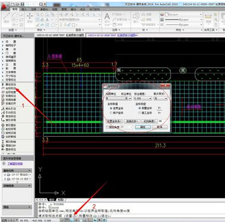
Task: Click the 设置坐标系< button
Action: [x=115, y=121]
